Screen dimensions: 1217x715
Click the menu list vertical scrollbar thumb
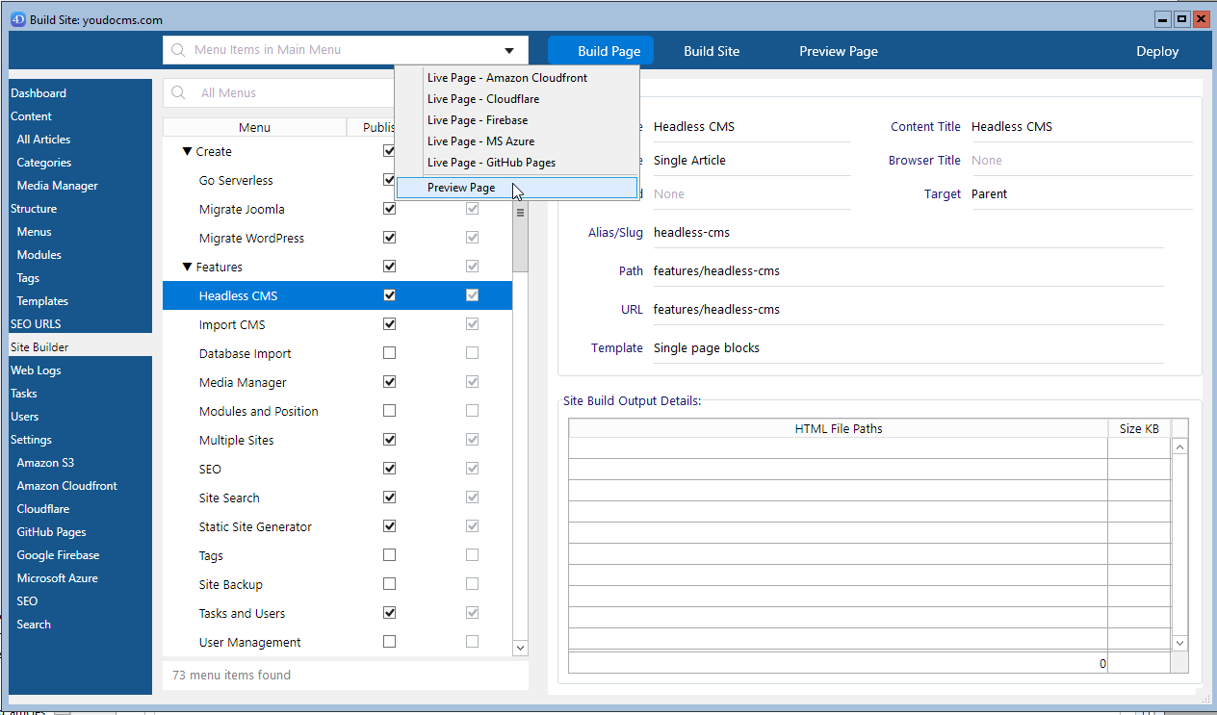pyautogui.click(x=520, y=236)
